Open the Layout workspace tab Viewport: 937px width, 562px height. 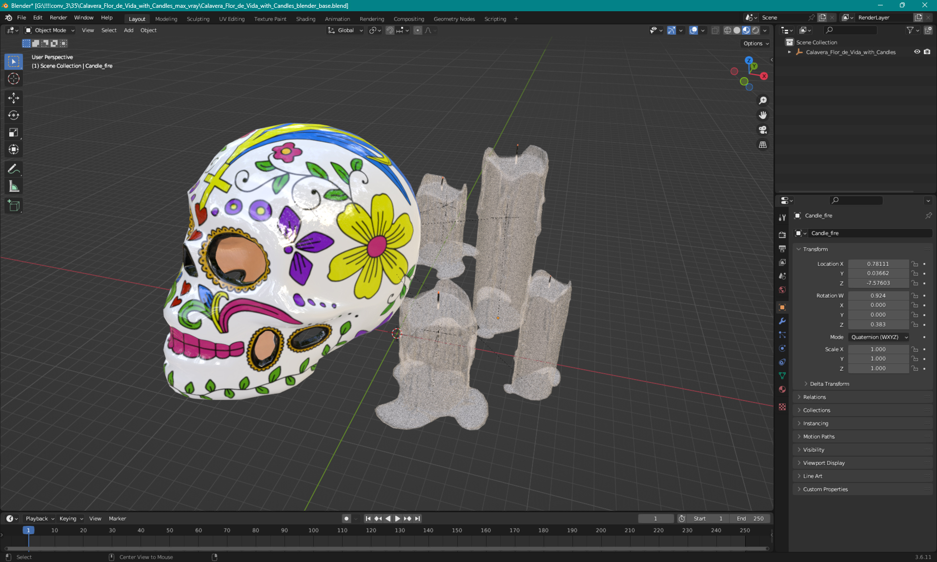click(137, 18)
